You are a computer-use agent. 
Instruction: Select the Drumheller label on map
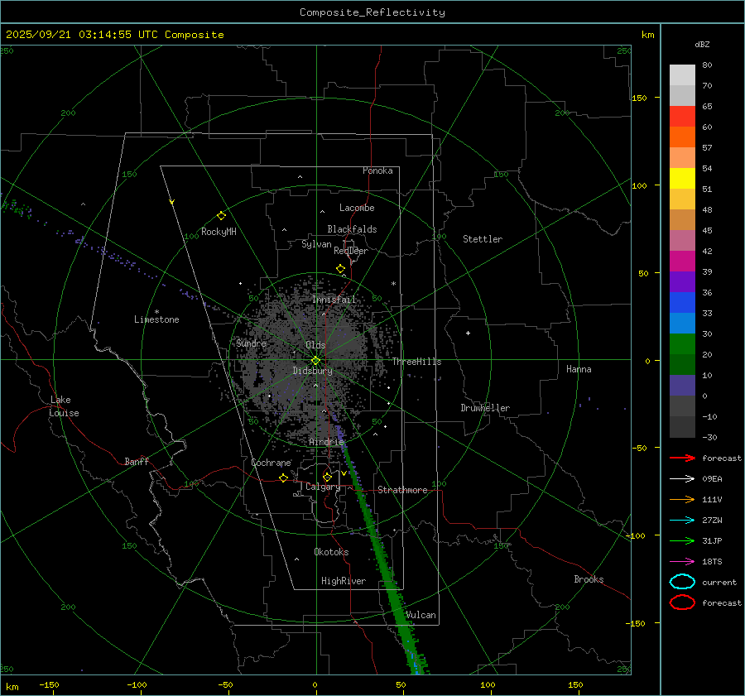click(x=485, y=408)
